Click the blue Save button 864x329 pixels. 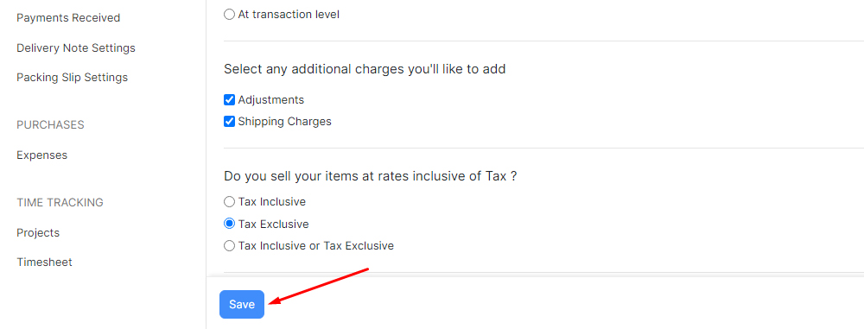[242, 304]
